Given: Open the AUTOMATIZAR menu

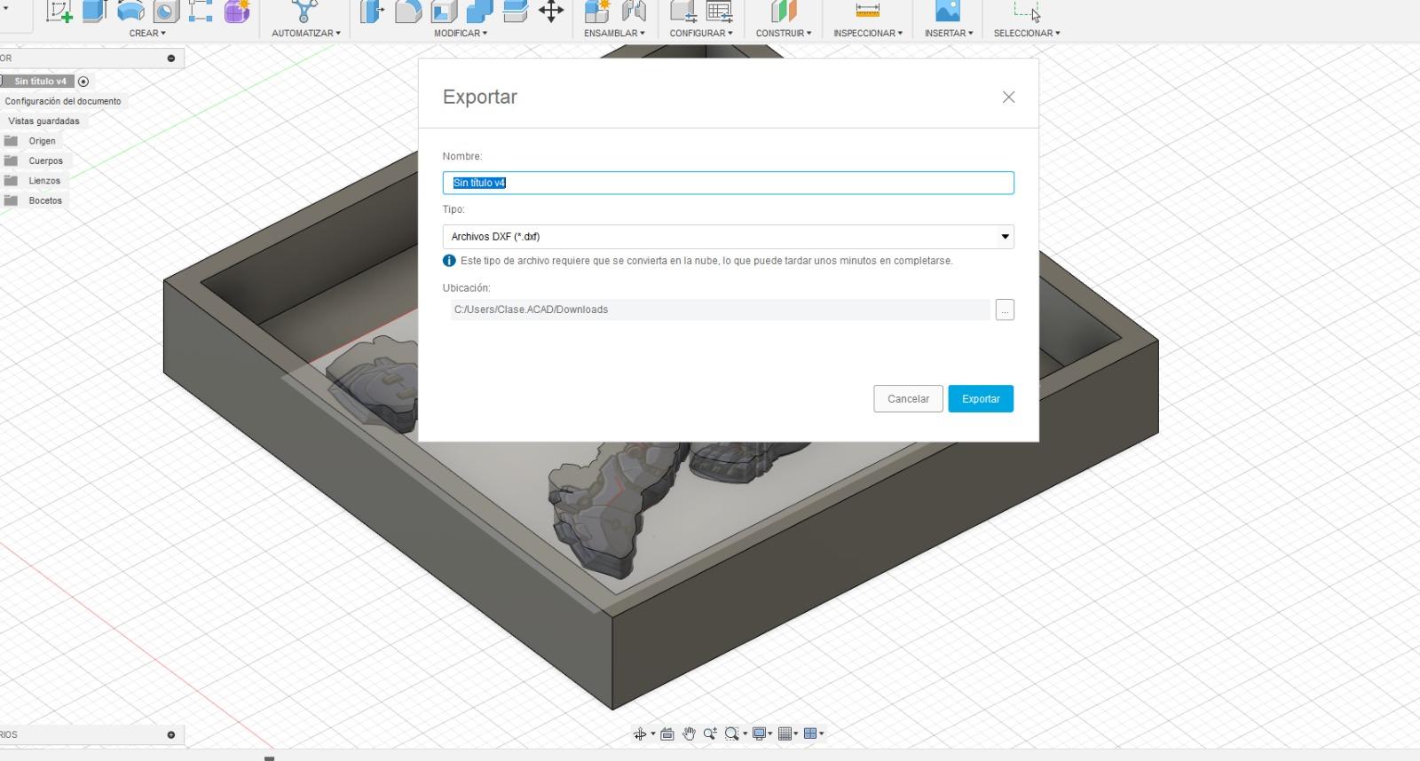Looking at the screenshot, I should click(306, 33).
